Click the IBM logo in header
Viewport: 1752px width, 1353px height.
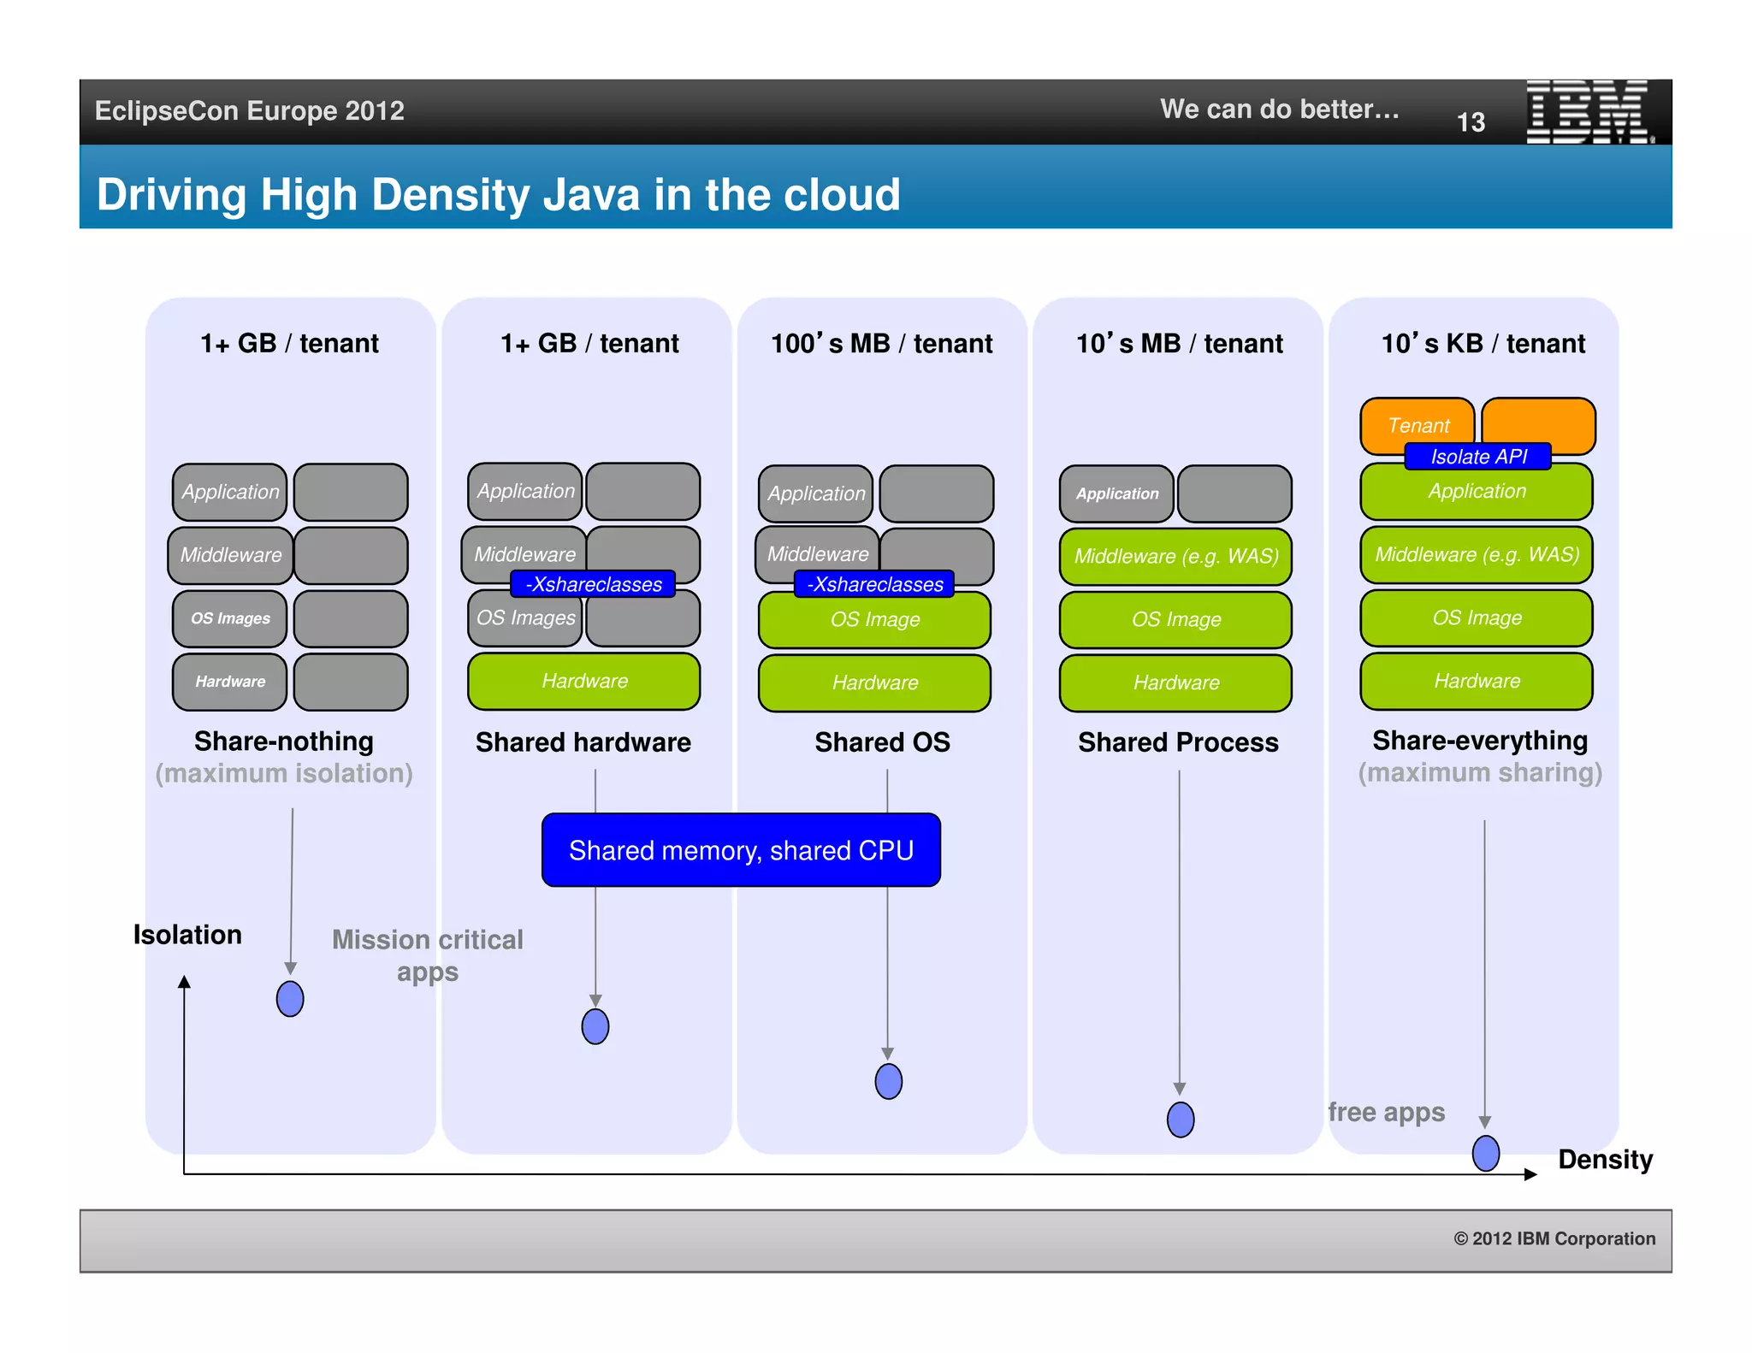(x=1588, y=111)
